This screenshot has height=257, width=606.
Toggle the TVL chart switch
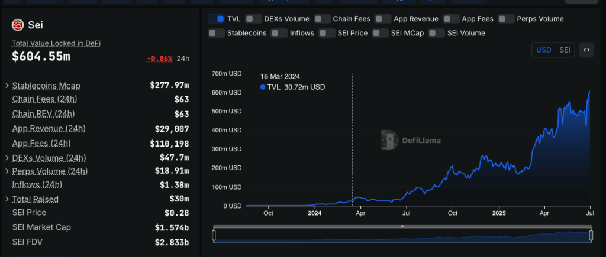[217, 19]
